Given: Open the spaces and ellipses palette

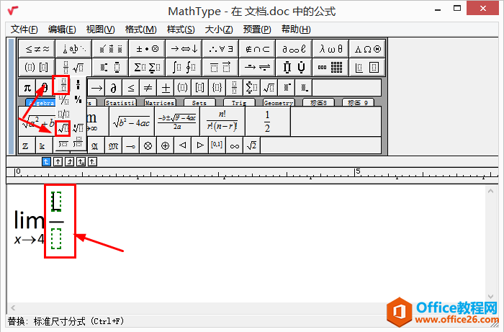Looking at the screenshot, I should [x=73, y=49].
